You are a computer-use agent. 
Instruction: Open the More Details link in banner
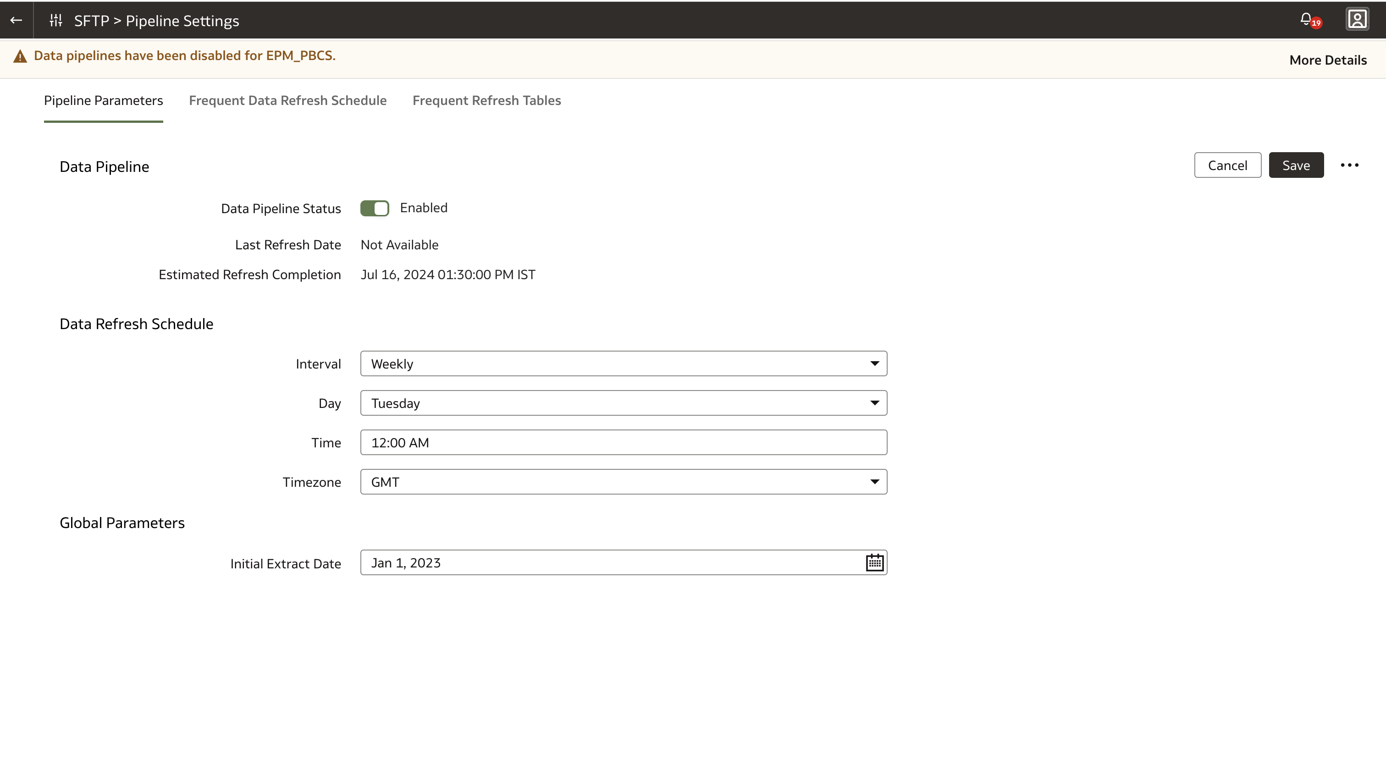coord(1328,60)
